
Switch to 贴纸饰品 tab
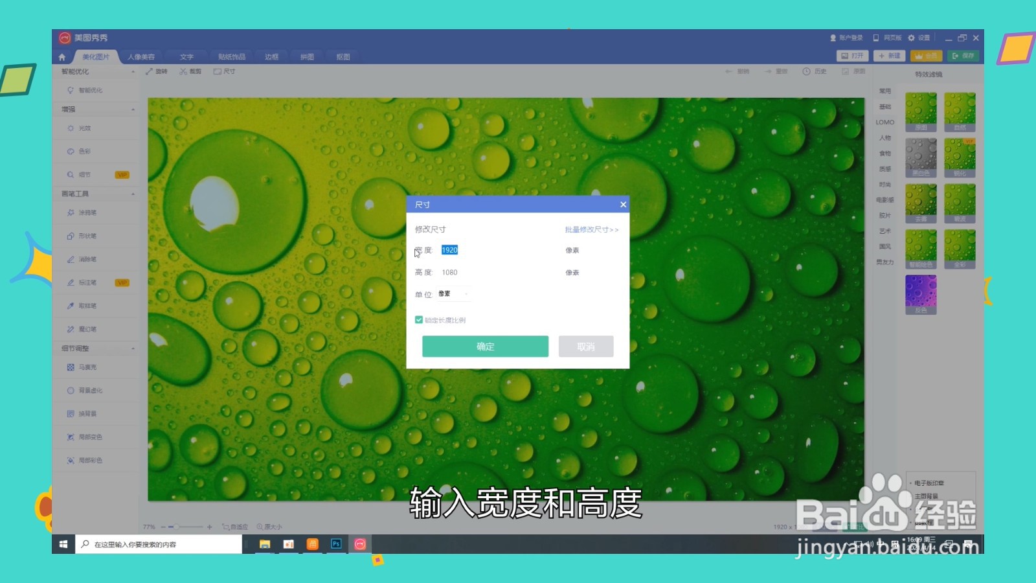[x=232, y=57]
